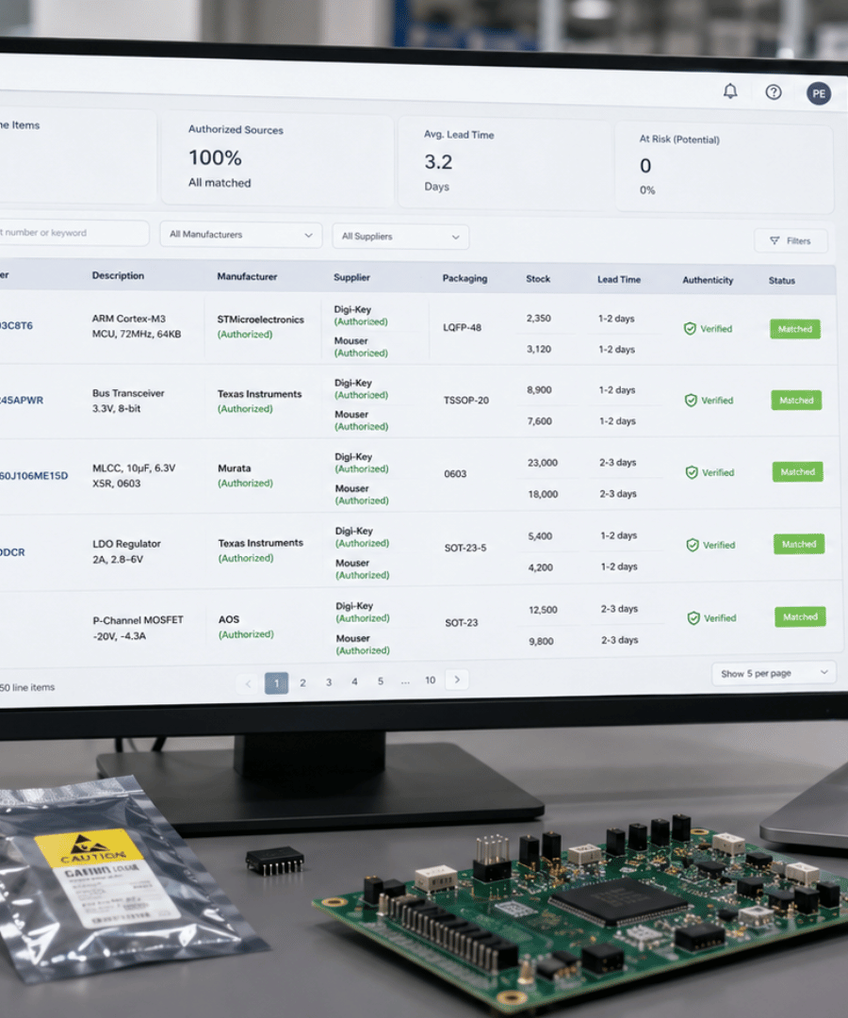Open the part number link ending 45APWR
848x1018 pixels.
click(22, 400)
